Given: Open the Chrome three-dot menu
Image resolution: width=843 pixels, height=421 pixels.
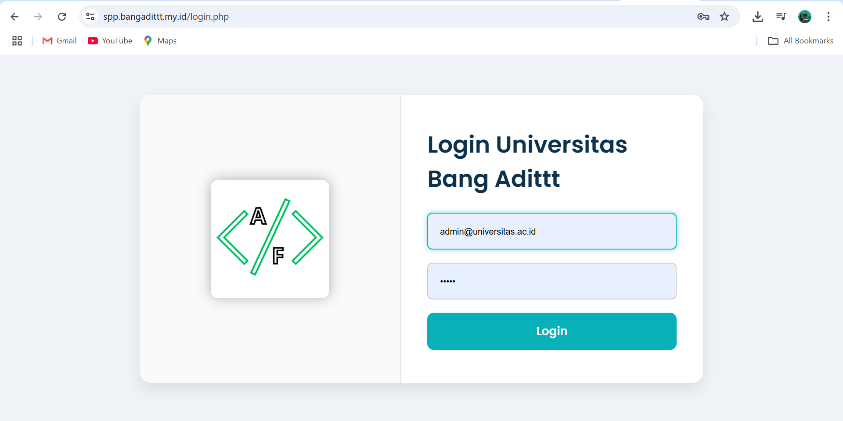Looking at the screenshot, I should [x=828, y=17].
